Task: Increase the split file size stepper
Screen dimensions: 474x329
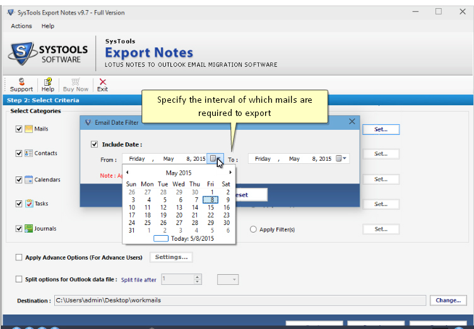Action: pos(198,277)
